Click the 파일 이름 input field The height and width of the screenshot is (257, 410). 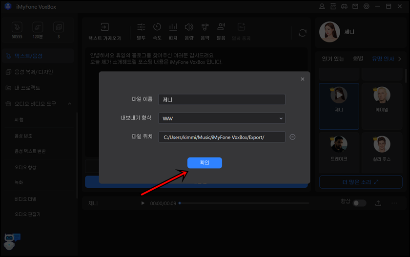point(222,99)
